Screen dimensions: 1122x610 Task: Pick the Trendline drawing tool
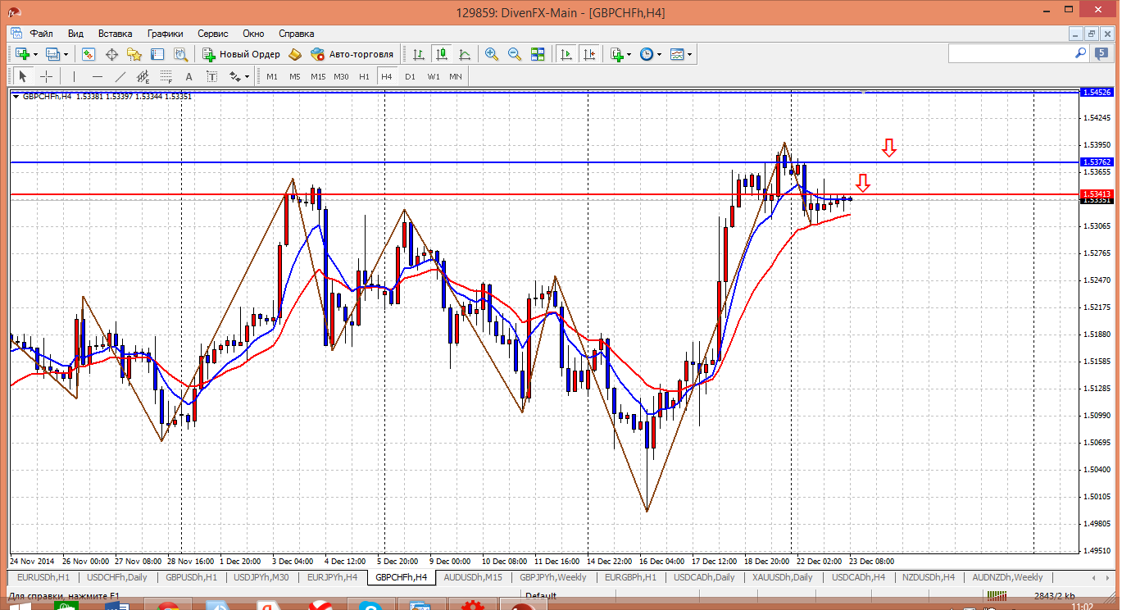click(x=120, y=76)
